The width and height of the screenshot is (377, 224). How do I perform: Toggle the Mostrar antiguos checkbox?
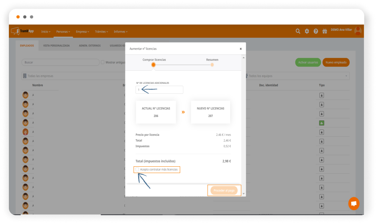(x=103, y=62)
